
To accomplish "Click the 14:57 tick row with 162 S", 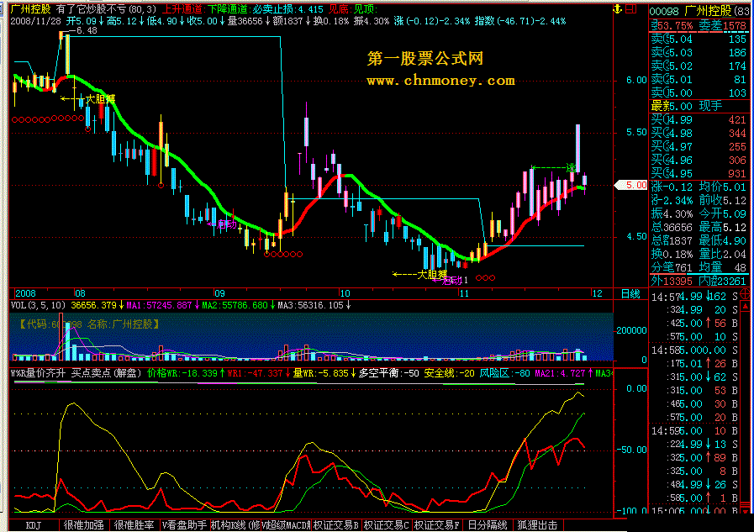I will [x=695, y=297].
